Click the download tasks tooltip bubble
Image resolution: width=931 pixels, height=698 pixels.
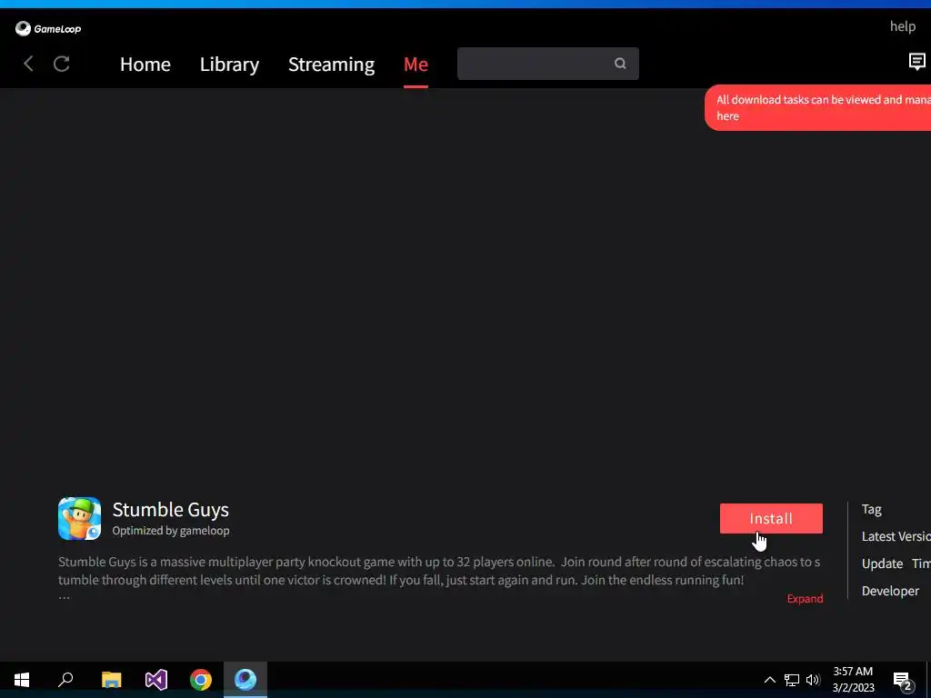(817, 107)
